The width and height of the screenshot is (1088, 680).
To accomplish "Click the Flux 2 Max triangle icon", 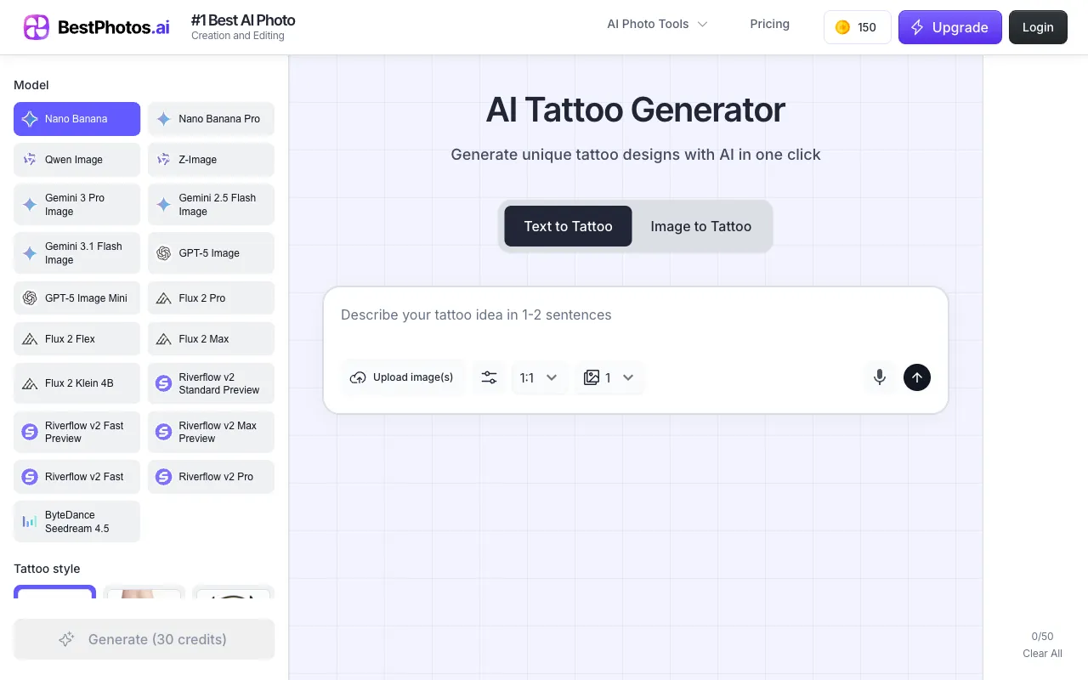I will [x=164, y=339].
